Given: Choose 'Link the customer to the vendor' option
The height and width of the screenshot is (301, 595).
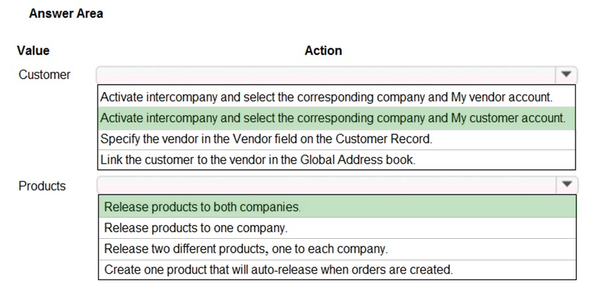Looking at the screenshot, I should click(x=337, y=159).
